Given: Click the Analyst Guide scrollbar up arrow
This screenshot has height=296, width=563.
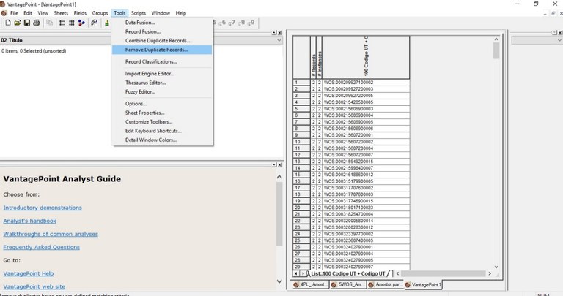Looking at the screenshot, I should click(x=279, y=177).
